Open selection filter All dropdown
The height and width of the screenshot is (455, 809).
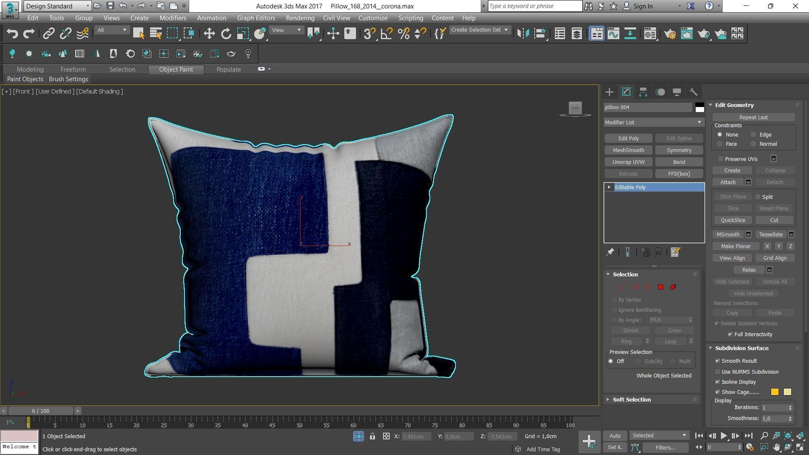pyautogui.click(x=112, y=30)
